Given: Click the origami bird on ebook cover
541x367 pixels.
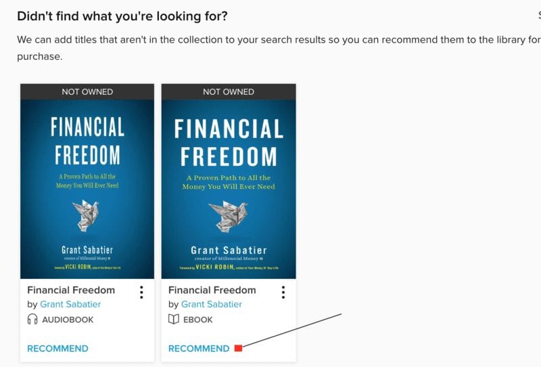Looking at the screenshot, I should click(229, 216).
